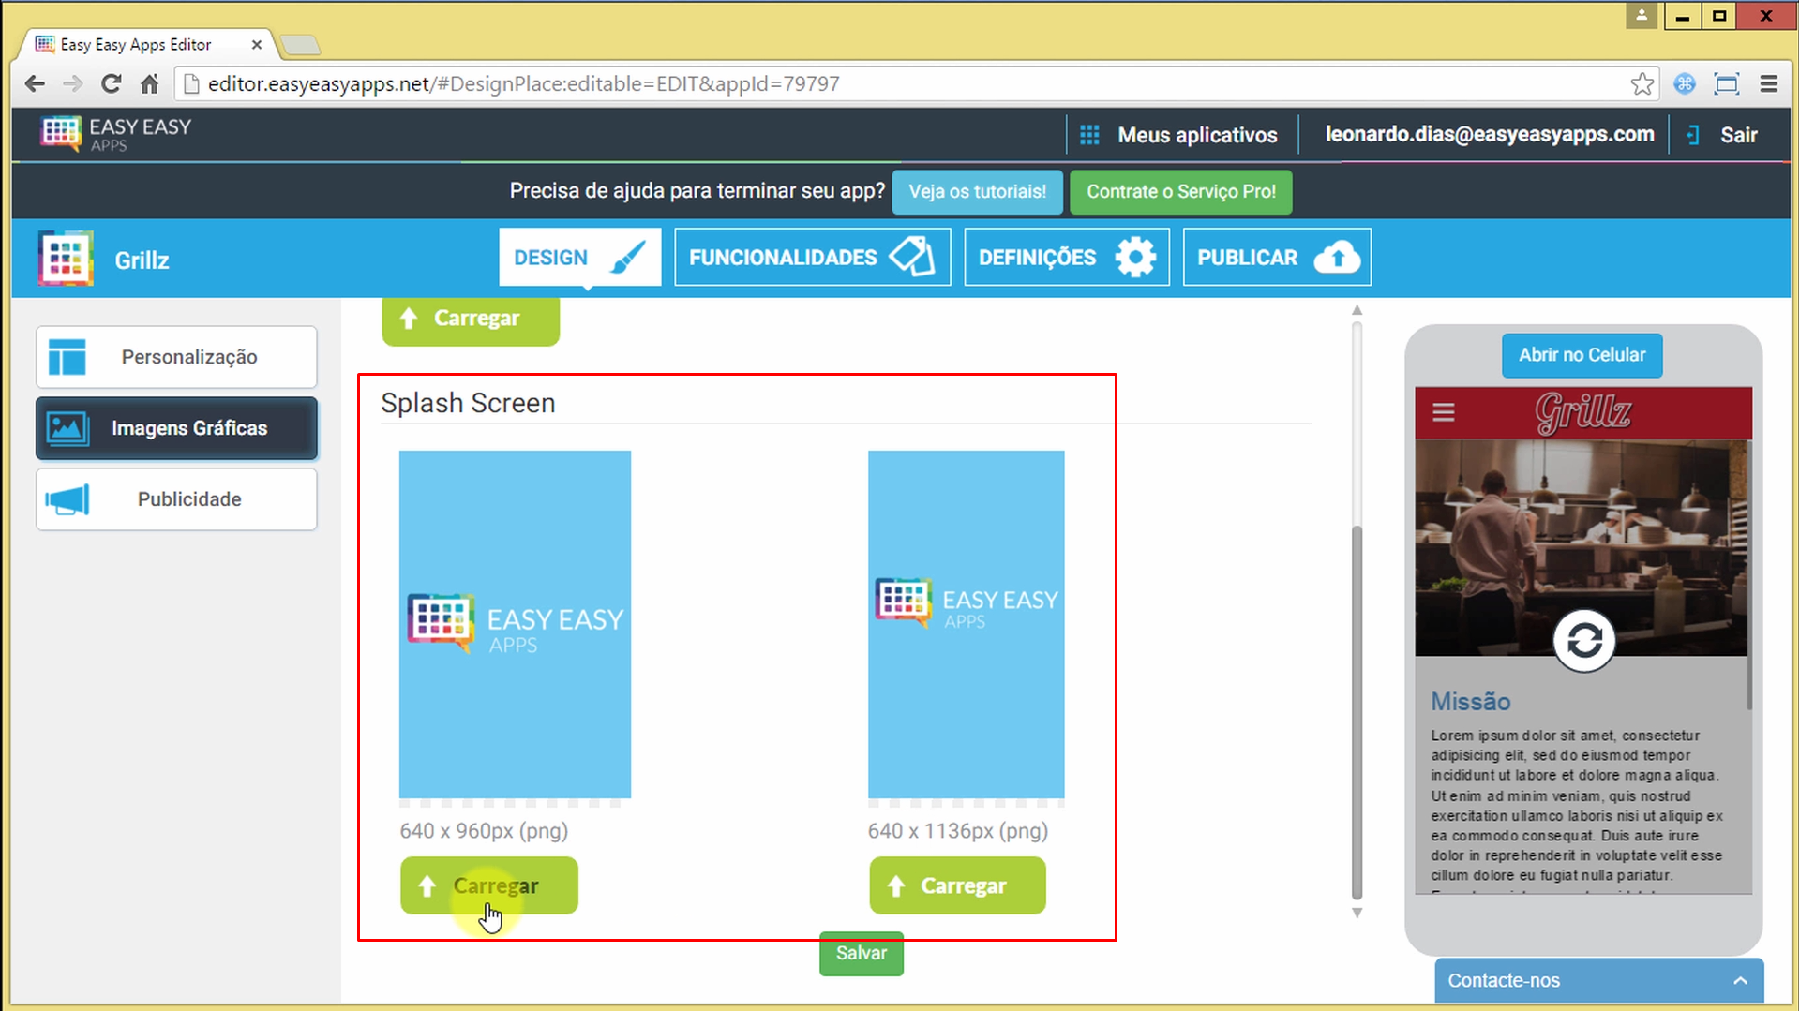Image resolution: width=1799 pixels, height=1011 pixels.
Task: Open the Chrome hamburger menu
Action: pos(1768,84)
